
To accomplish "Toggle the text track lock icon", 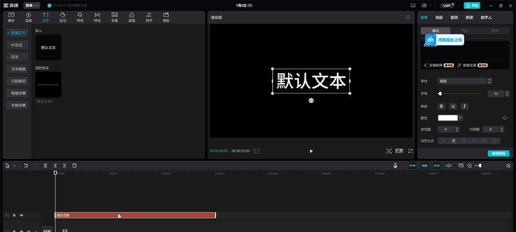I will coord(14,216).
